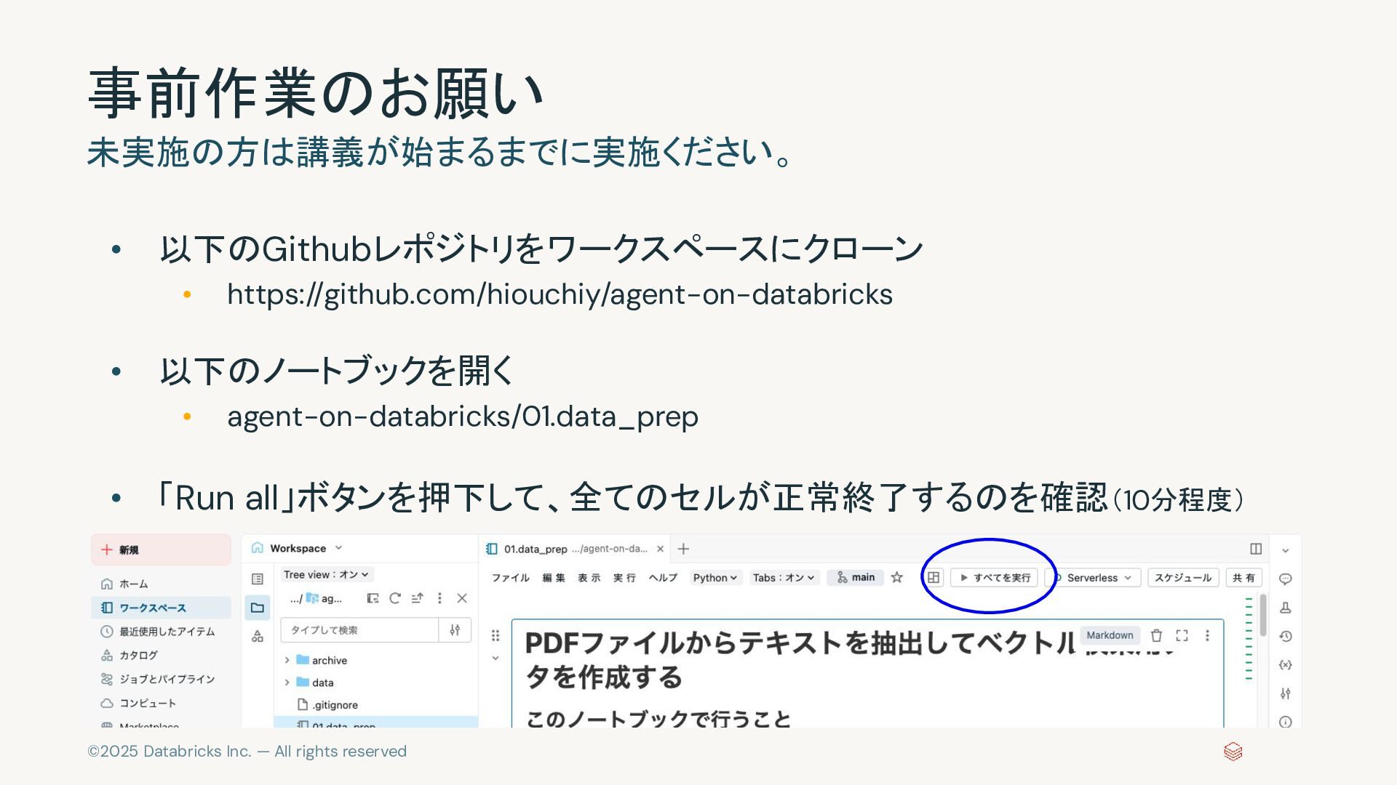Toggle the Tree view on/off setting
Image resolution: width=1397 pixels, height=785 pixels.
click(x=327, y=574)
